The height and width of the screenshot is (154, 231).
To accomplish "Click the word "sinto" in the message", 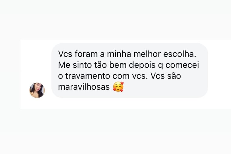I will pos(82,65).
